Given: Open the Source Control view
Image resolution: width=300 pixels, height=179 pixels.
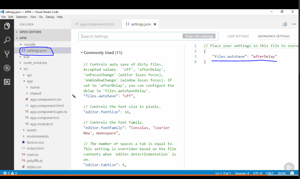Looking at the screenshot, I should [7, 54].
